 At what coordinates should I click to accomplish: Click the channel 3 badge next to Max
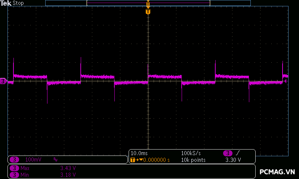[x=14, y=168]
